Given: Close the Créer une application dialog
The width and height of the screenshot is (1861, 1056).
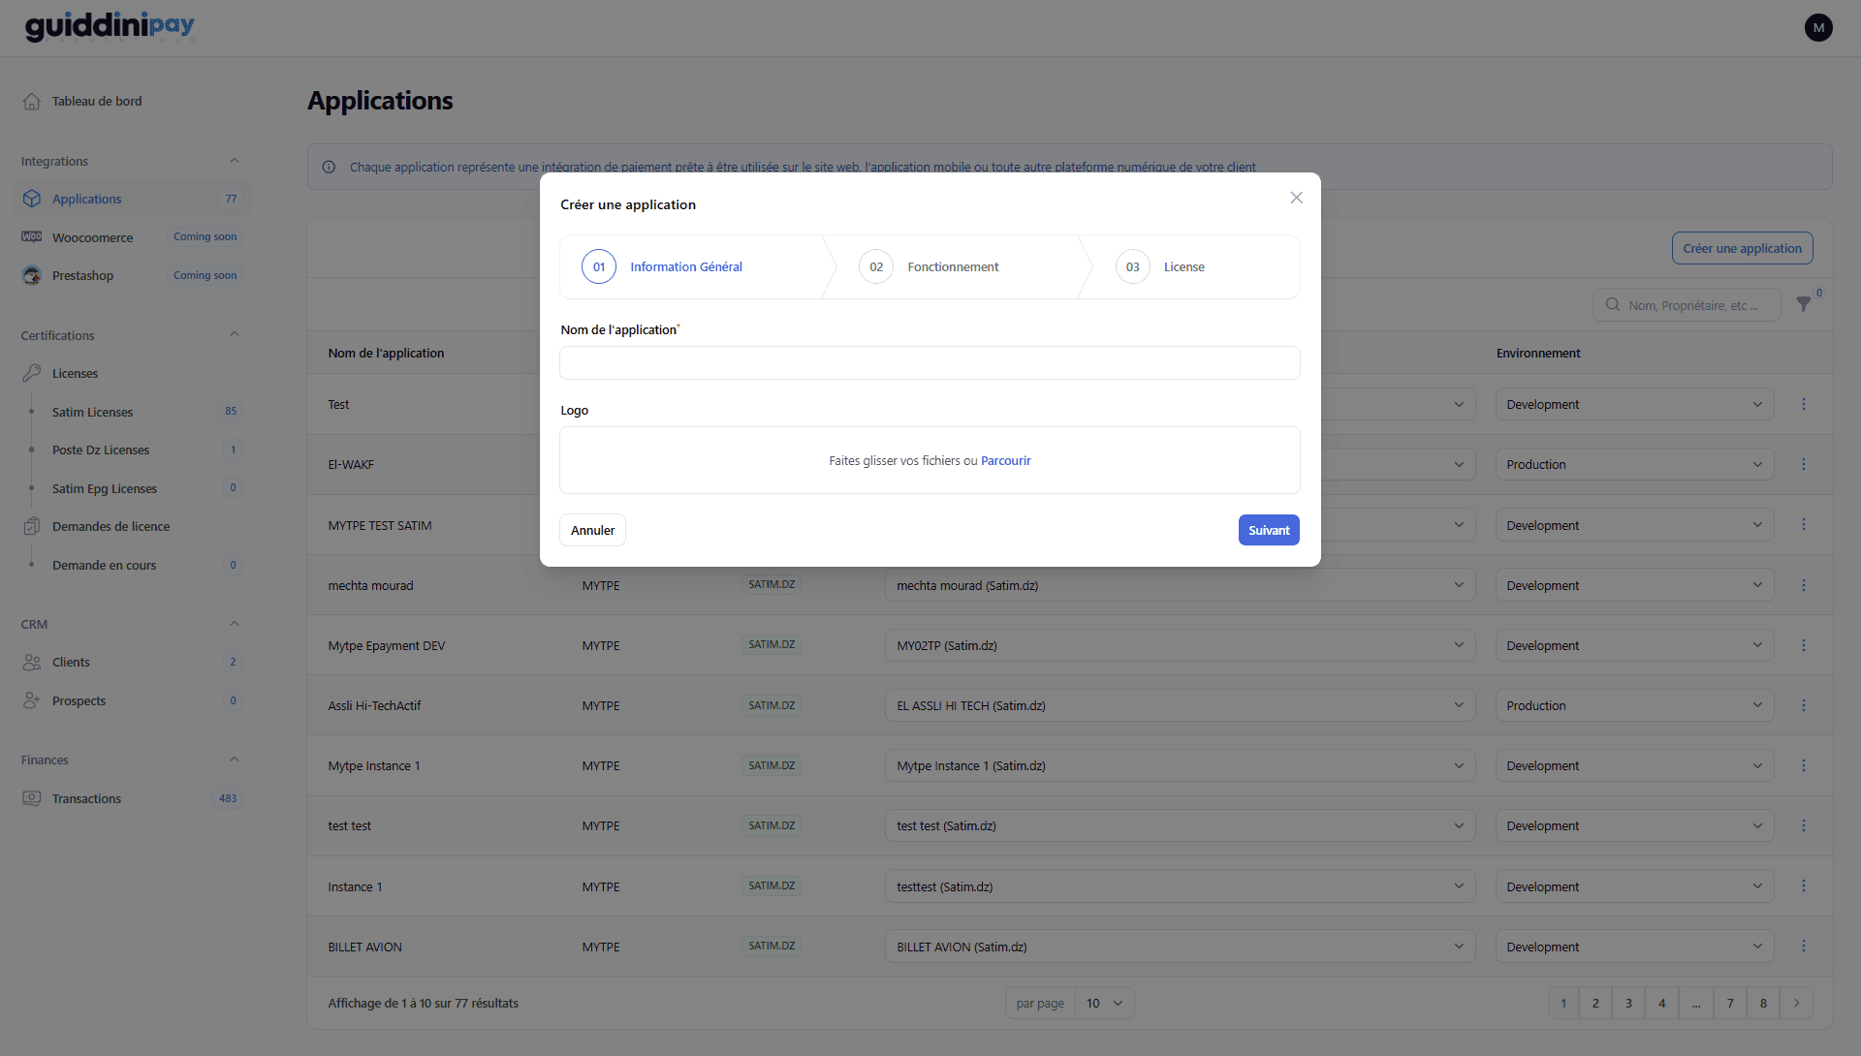Looking at the screenshot, I should pos(1296,198).
